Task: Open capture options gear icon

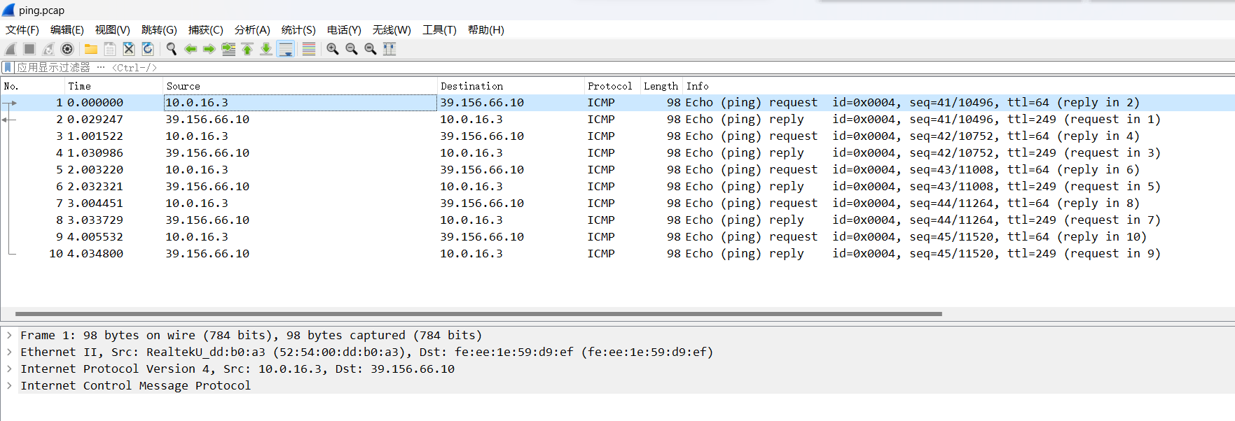Action: 67,49
